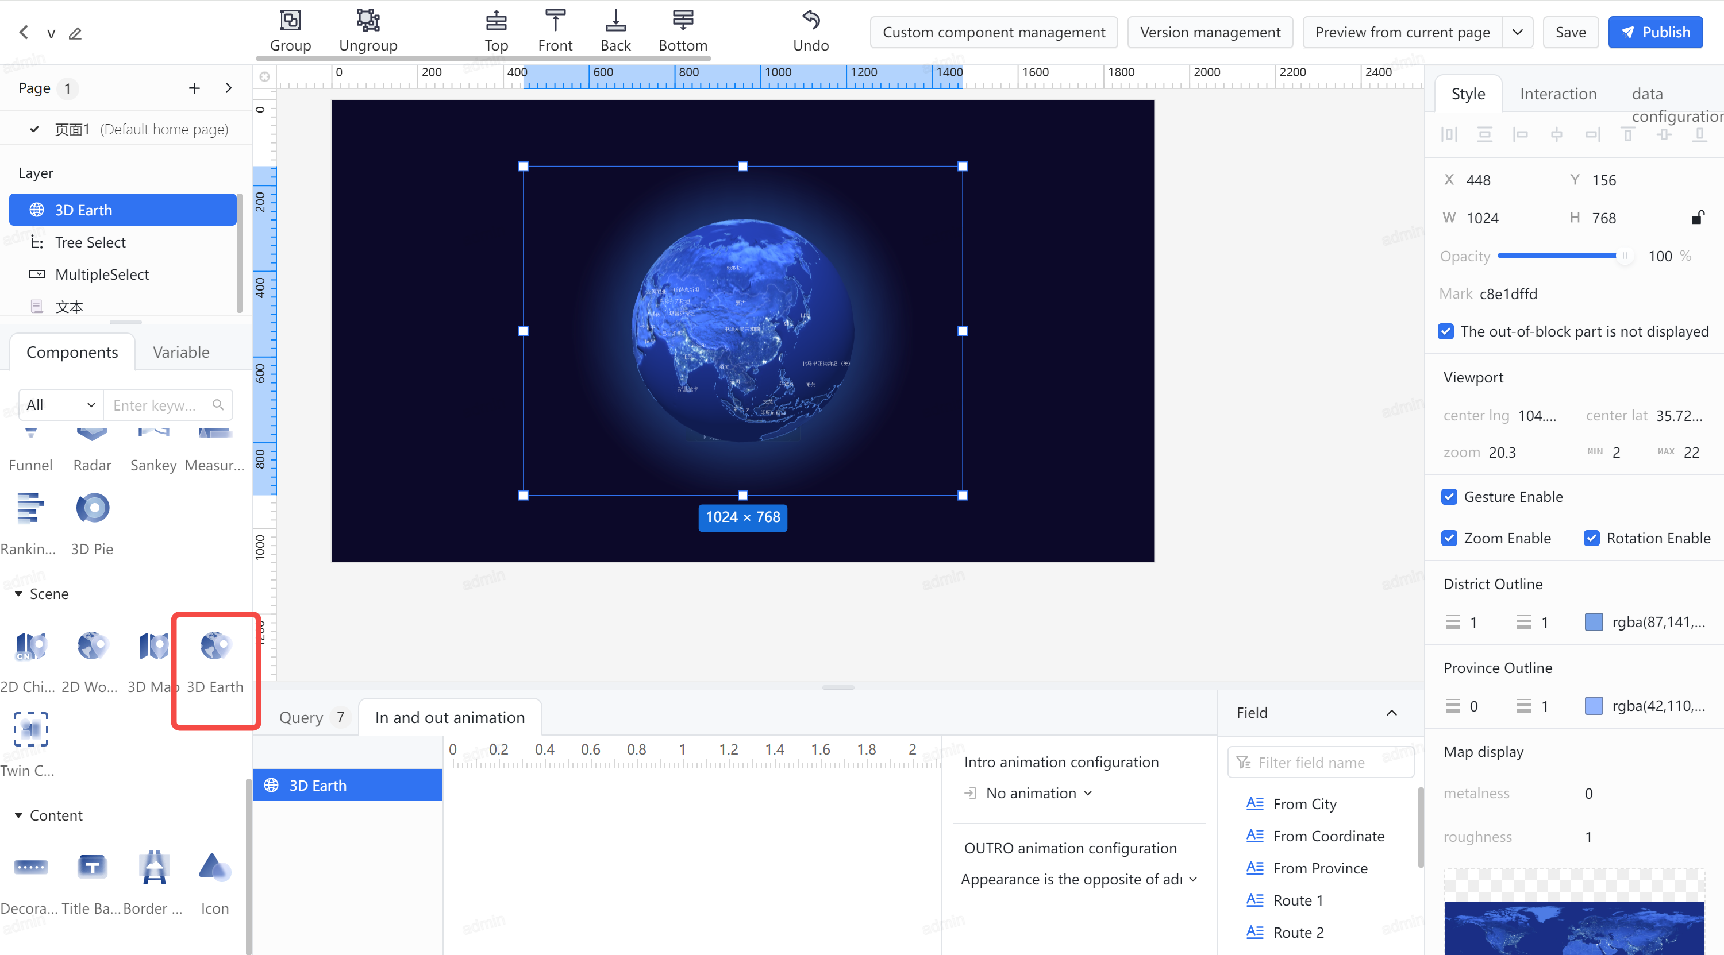Toggle the Gesture Enable checkbox
Viewport: 1724px width, 955px height.
click(1449, 495)
